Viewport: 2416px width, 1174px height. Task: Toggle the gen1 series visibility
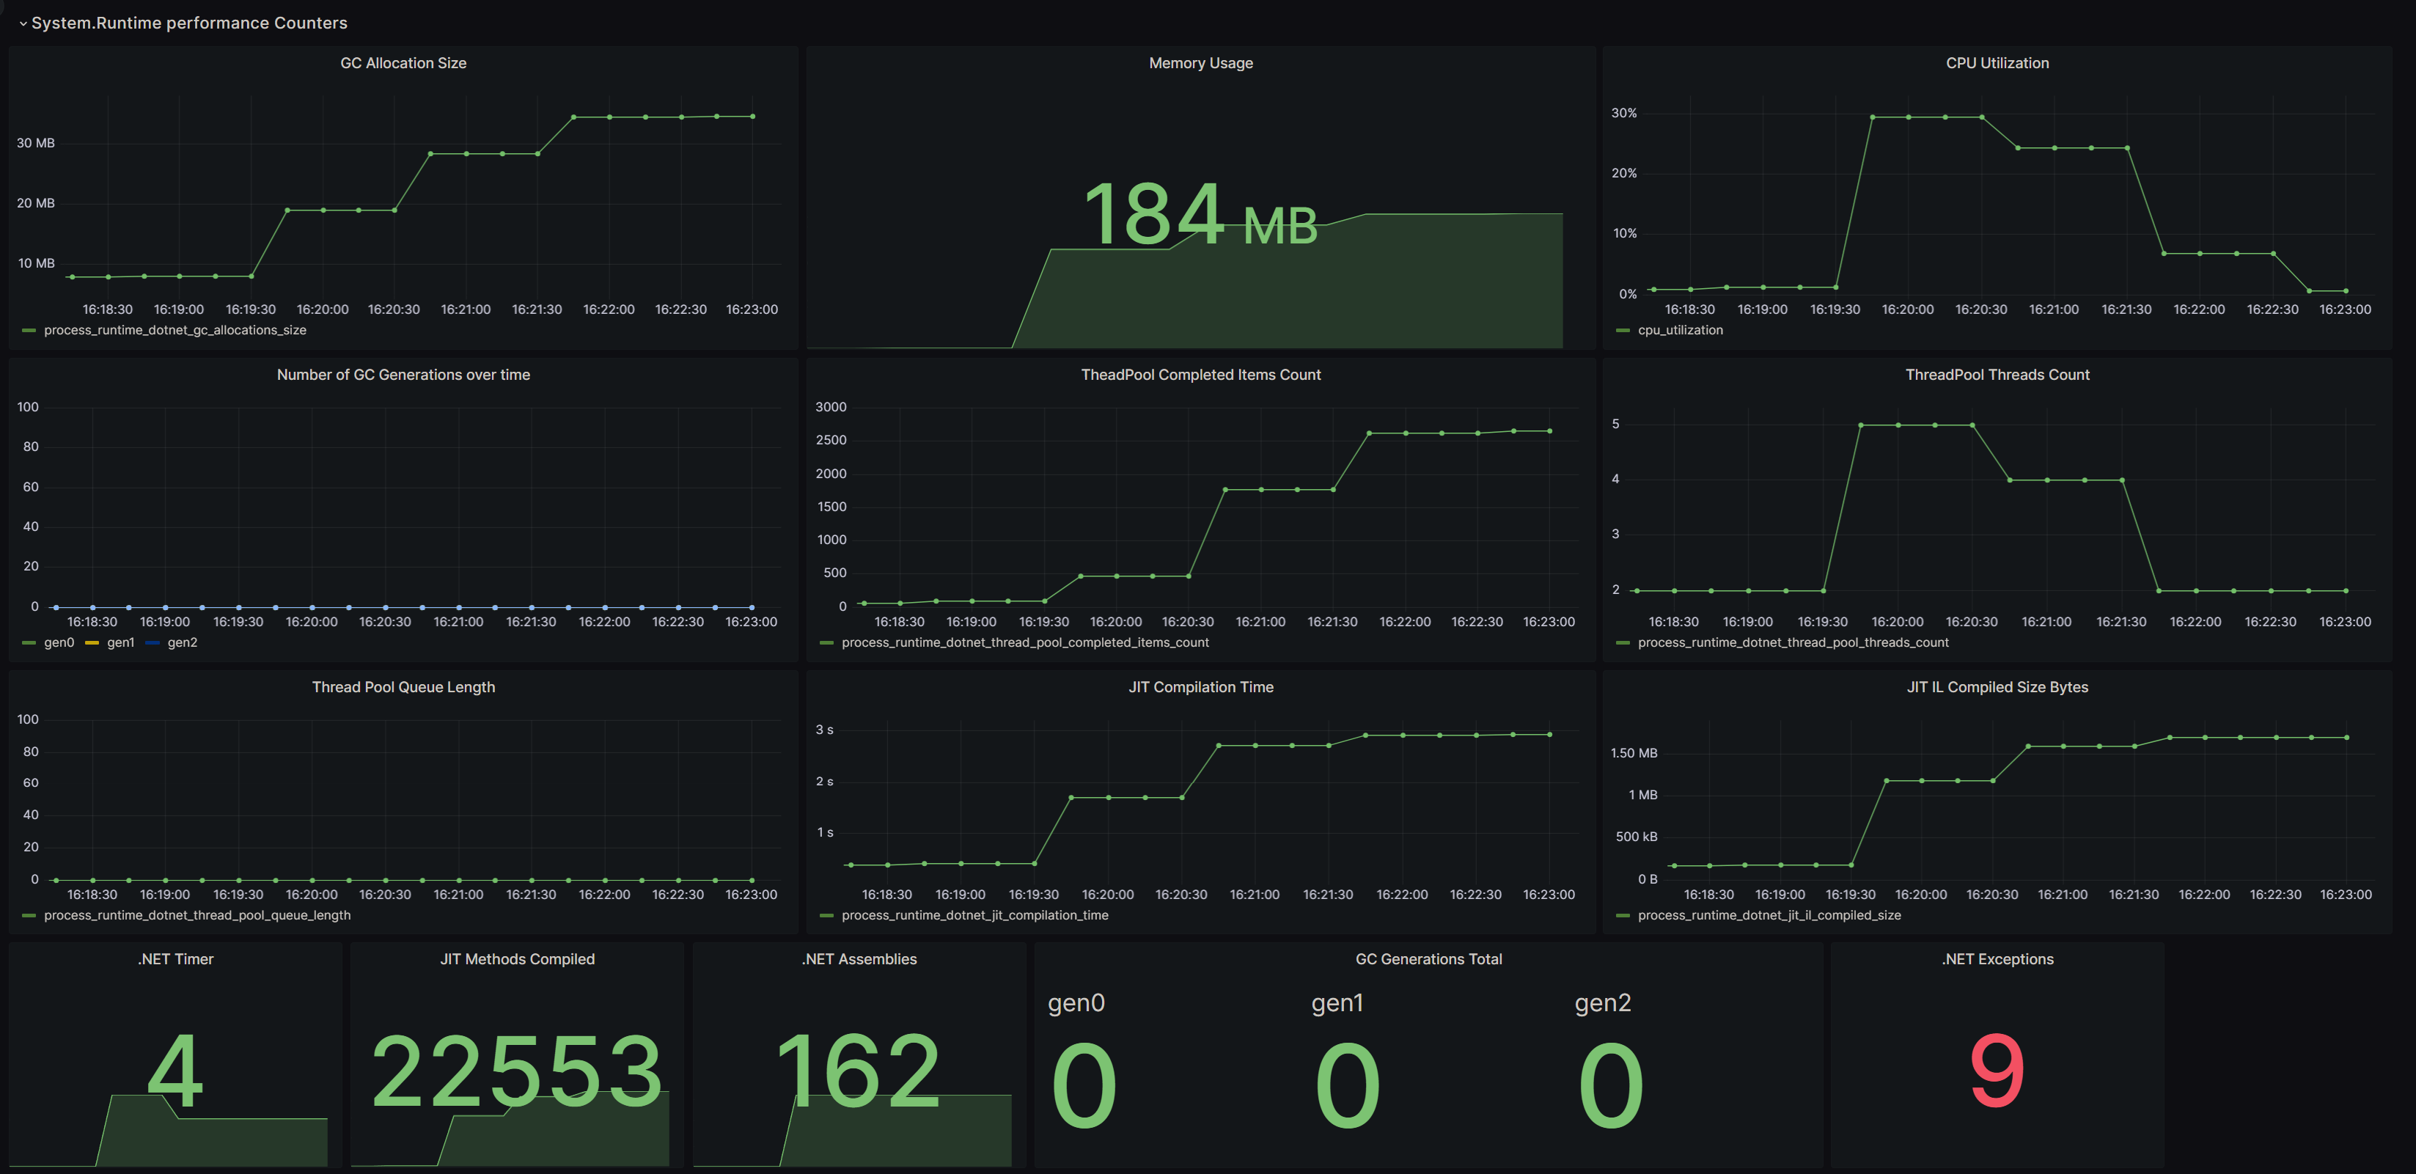tap(120, 642)
